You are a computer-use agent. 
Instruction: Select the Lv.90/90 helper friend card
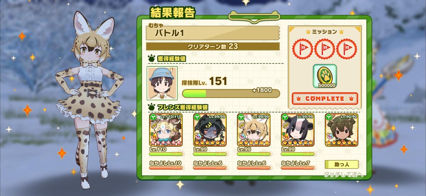(x=342, y=130)
